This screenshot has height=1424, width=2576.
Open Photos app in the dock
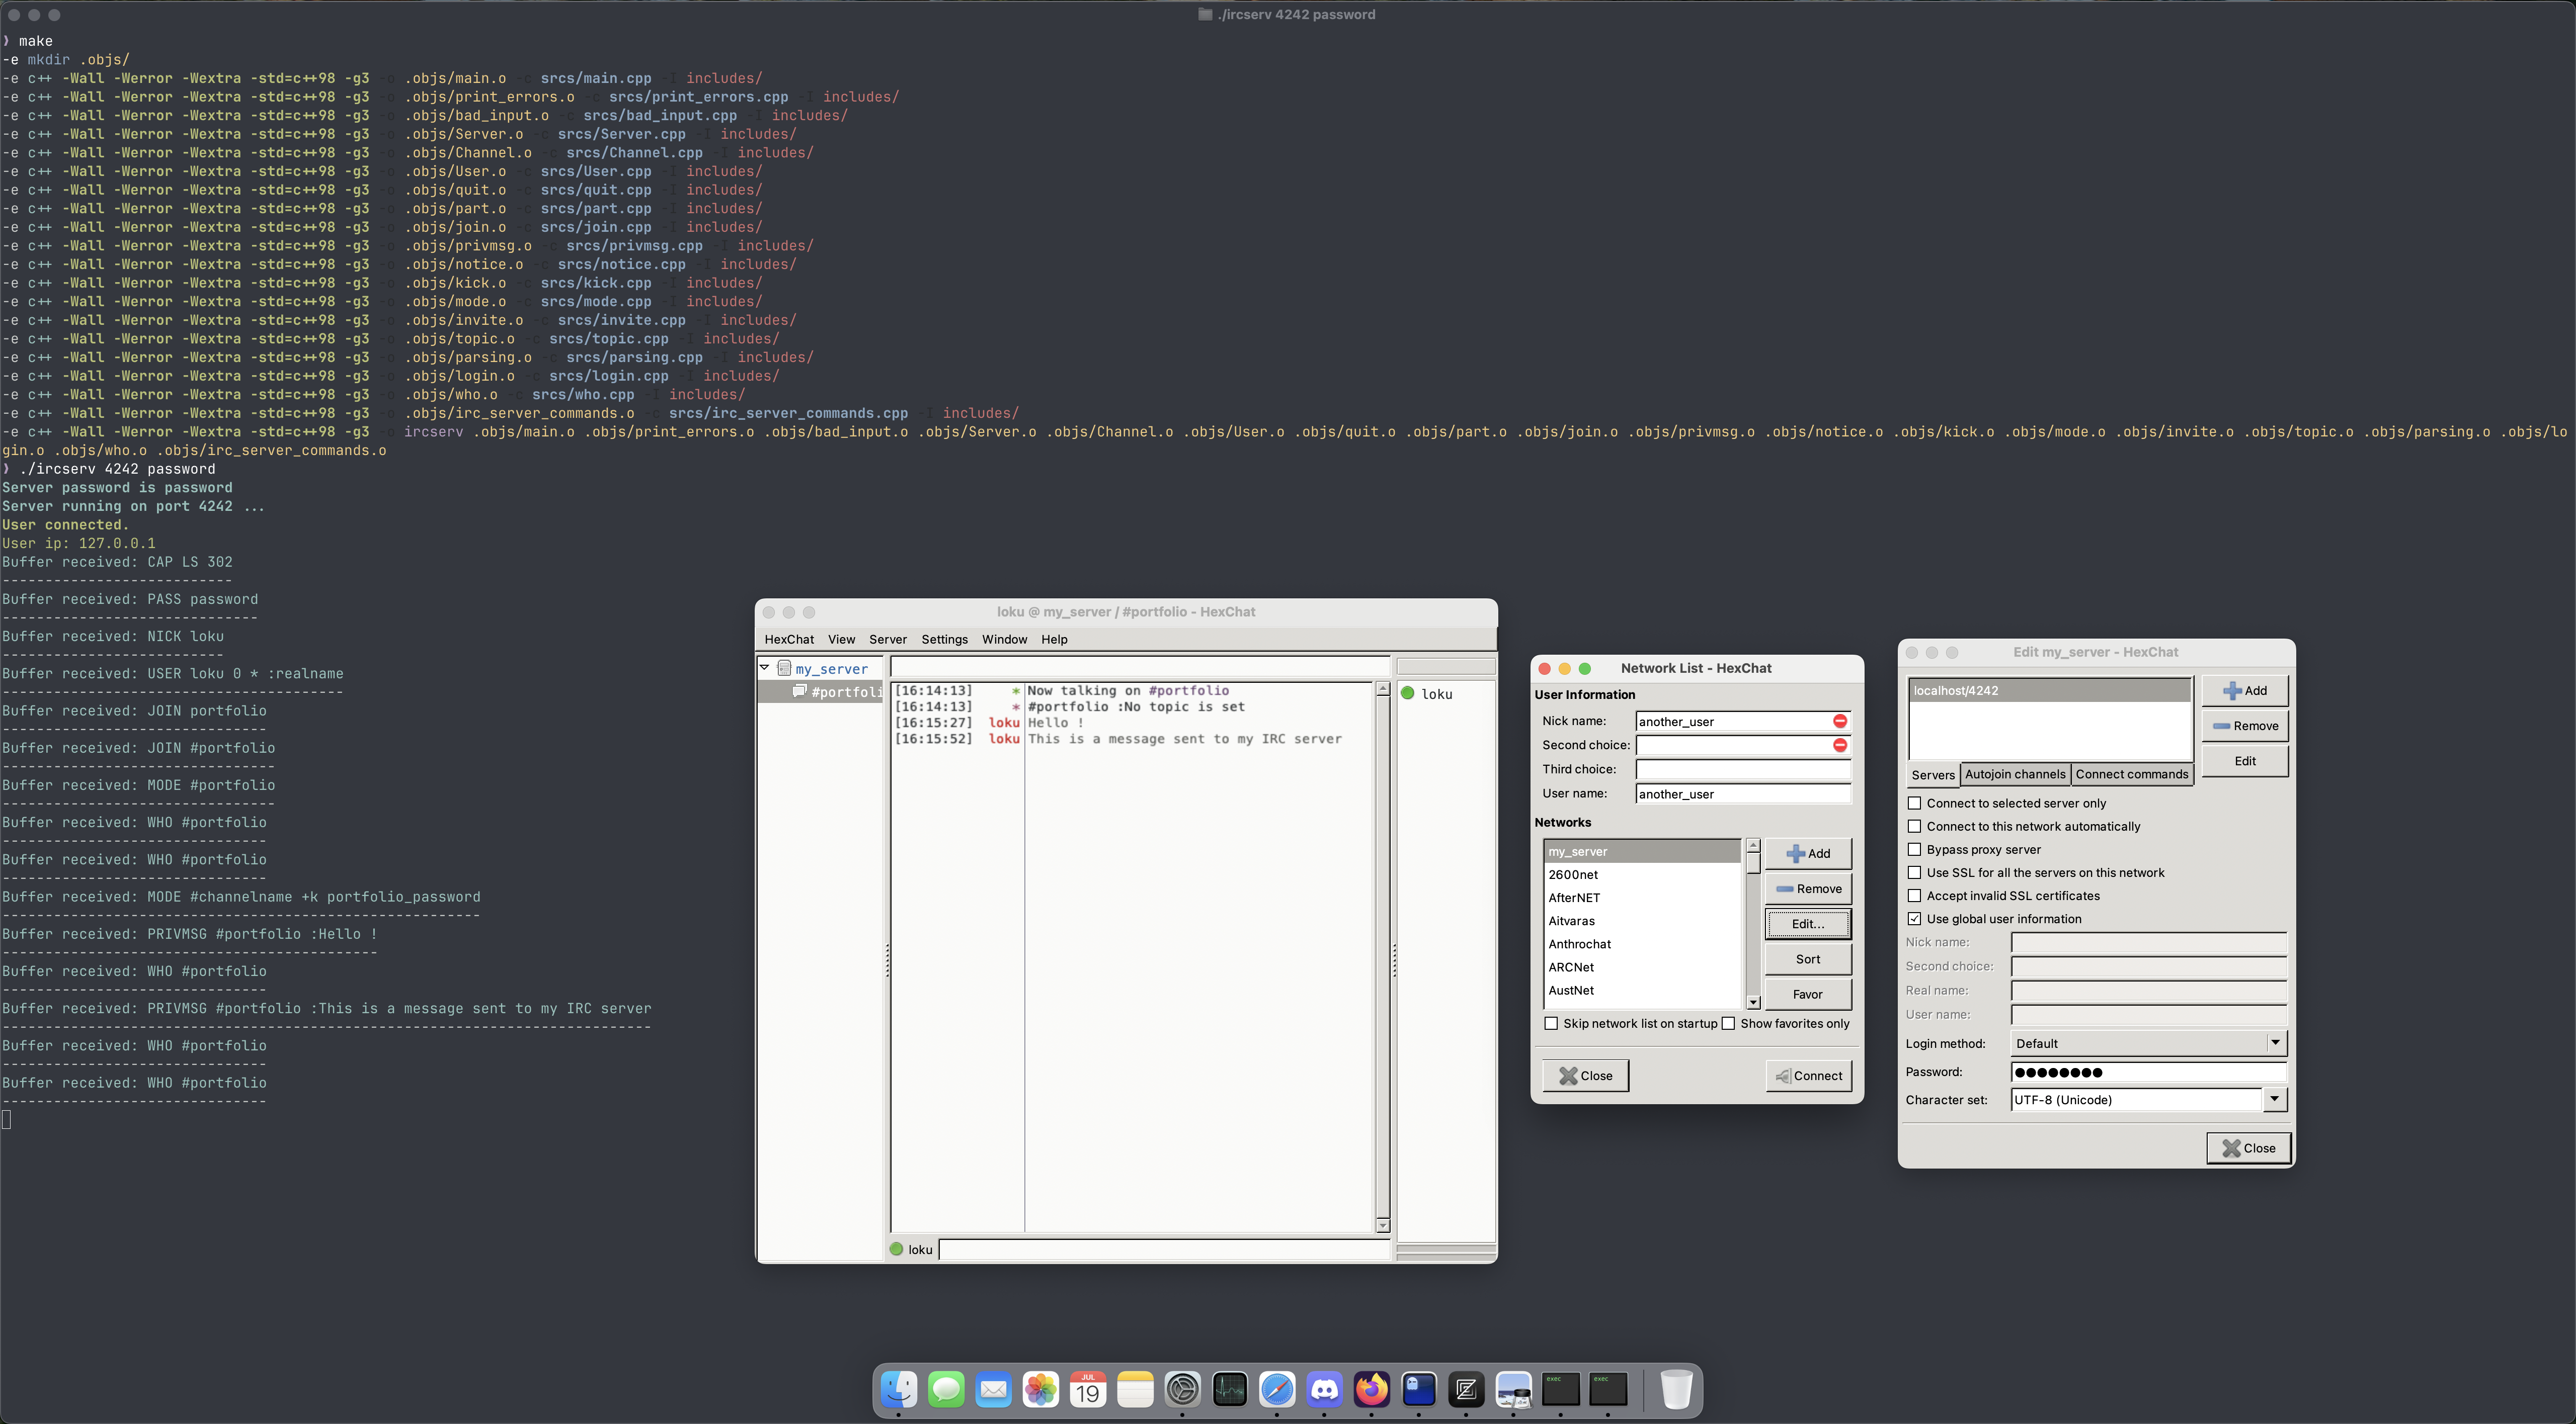pyautogui.click(x=1040, y=1389)
